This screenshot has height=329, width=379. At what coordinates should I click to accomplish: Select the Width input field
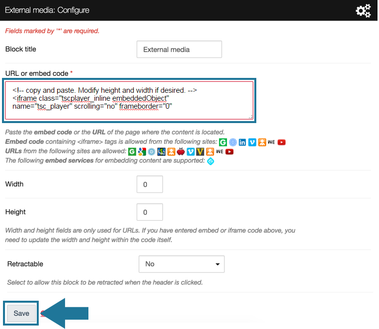149,184
